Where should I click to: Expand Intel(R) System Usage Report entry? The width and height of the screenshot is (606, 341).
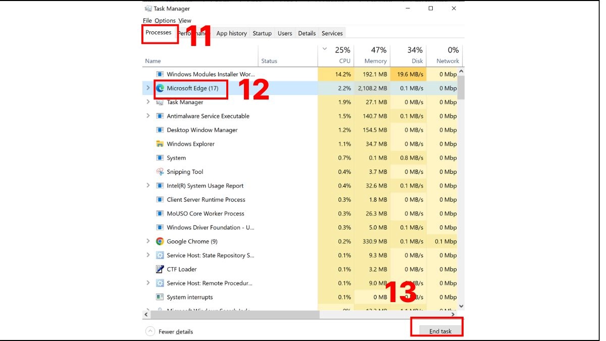148,185
